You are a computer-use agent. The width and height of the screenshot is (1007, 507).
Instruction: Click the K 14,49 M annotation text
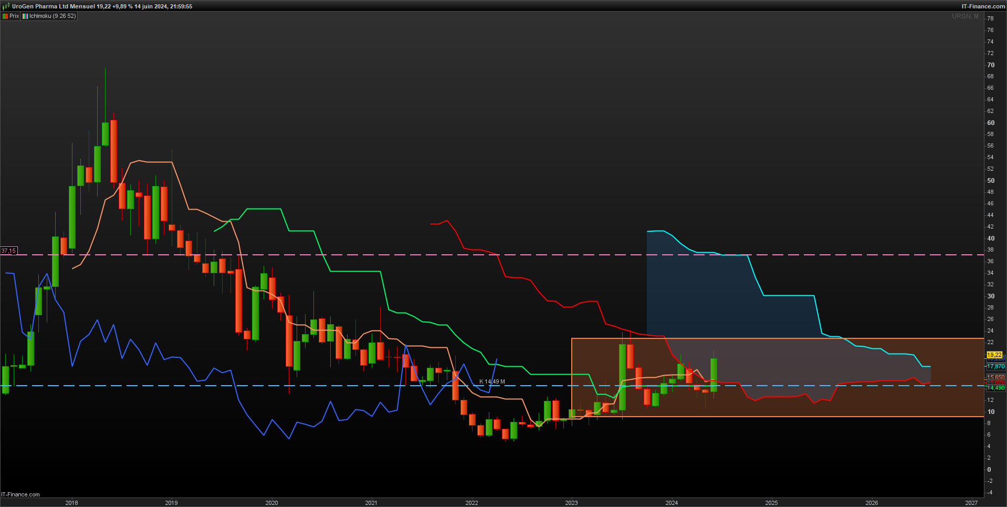coord(492,381)
